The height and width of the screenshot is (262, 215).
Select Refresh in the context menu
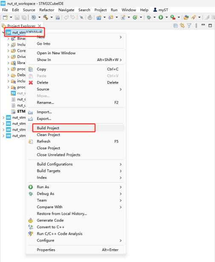tap(76, 141)
